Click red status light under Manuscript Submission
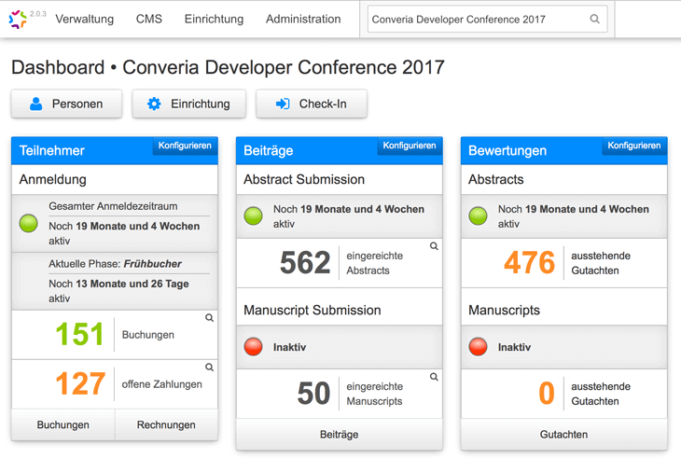 (x=253, y=346)
